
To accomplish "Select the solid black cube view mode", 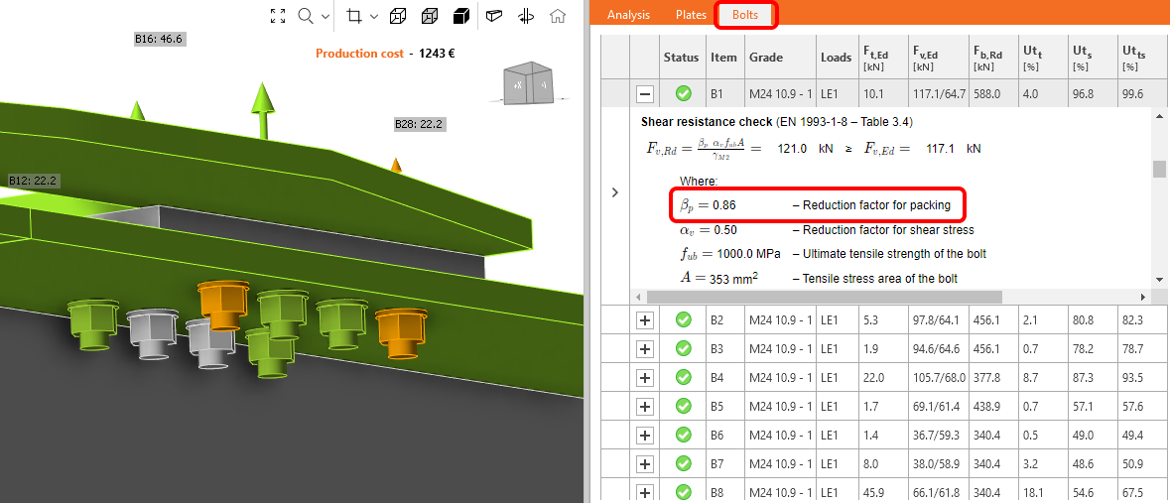I will click(460, 16).
